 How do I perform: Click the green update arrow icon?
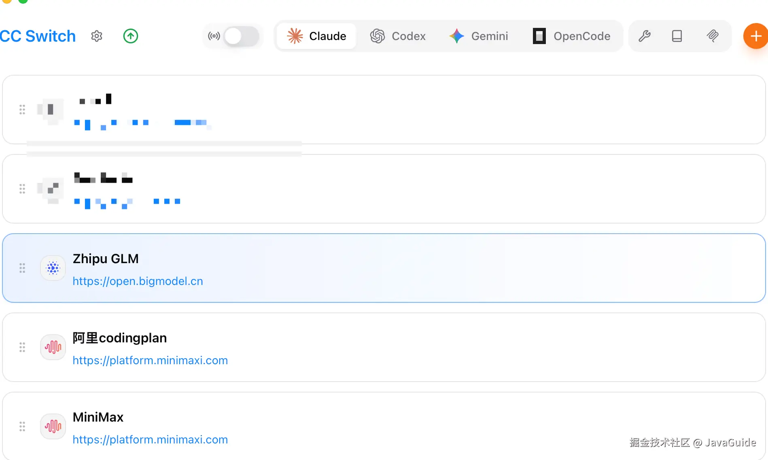click(x=131, y=36)
